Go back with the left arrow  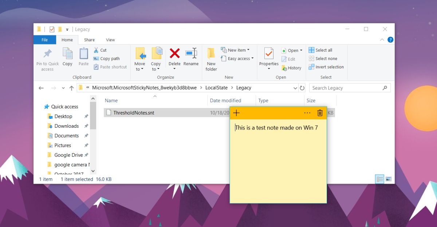click(41, 88)
